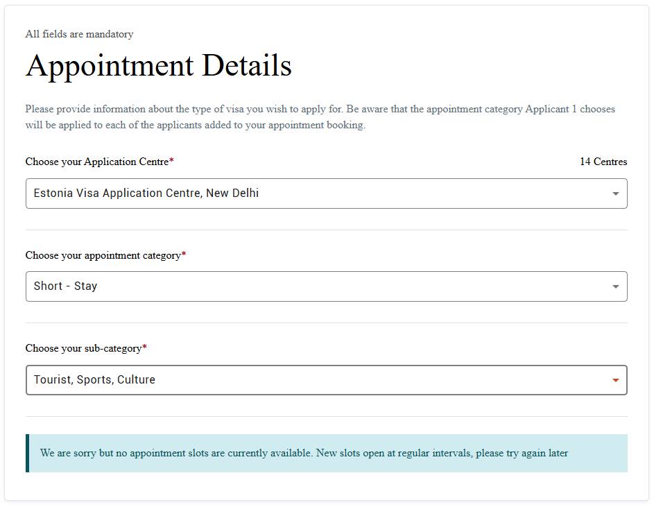Open the Tourist, Sports, Culture sub-category dropdown

(327, 380)
